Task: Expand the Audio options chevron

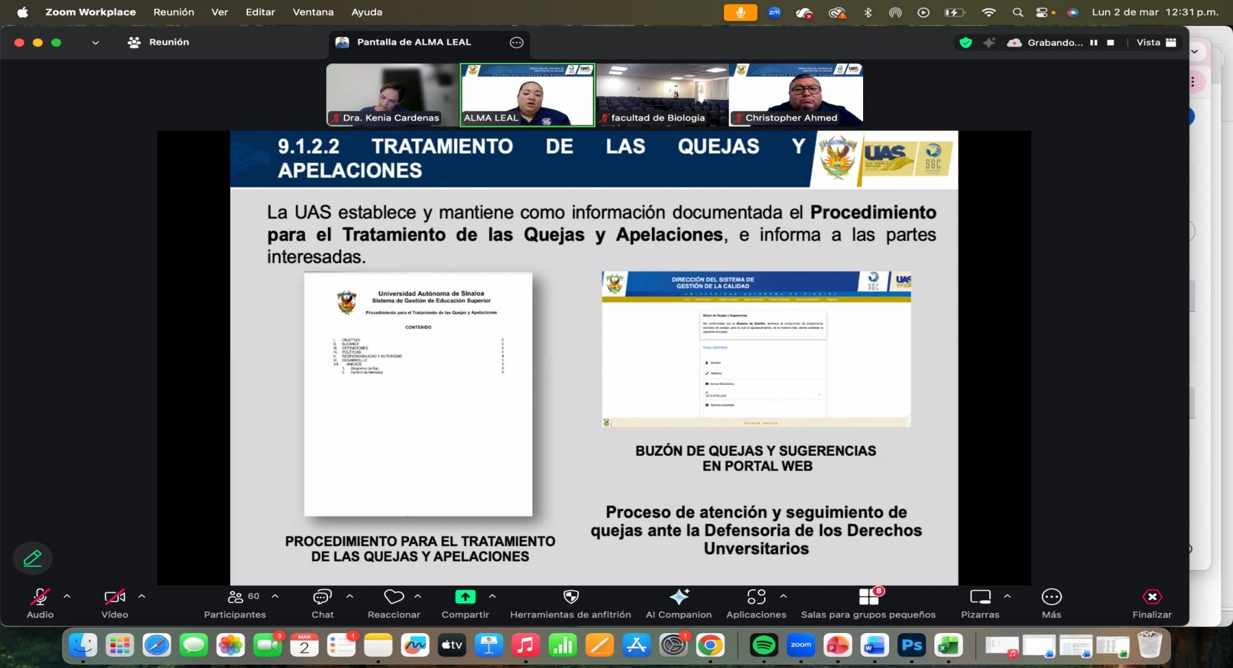Action: [66, 596]
